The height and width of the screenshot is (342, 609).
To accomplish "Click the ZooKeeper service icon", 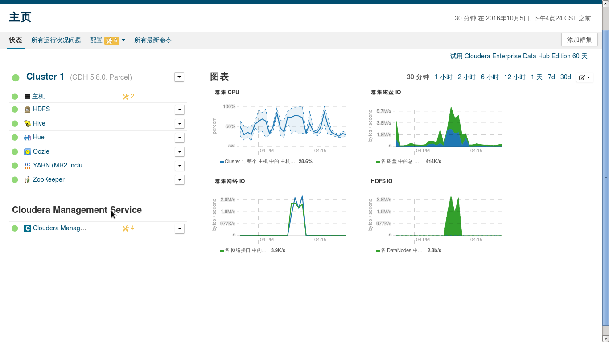I will click(28, 179).
